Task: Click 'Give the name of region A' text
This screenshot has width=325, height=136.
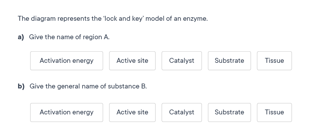Action: coord(69,37)
